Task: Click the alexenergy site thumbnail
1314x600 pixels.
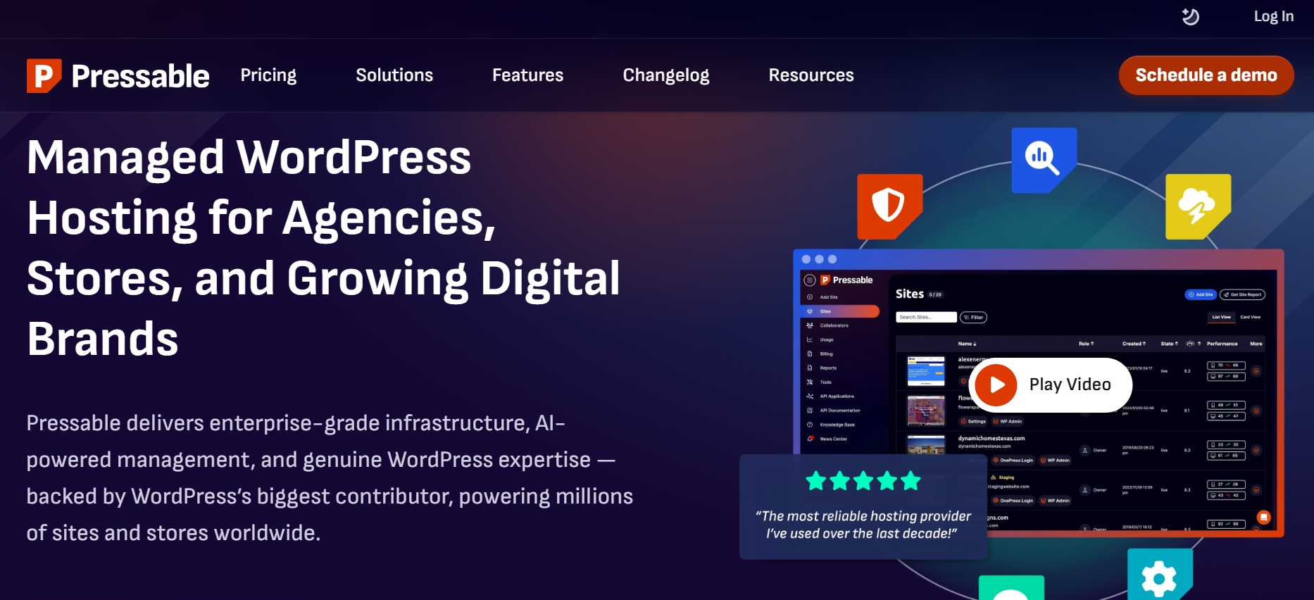Action: tap(926, 371)
